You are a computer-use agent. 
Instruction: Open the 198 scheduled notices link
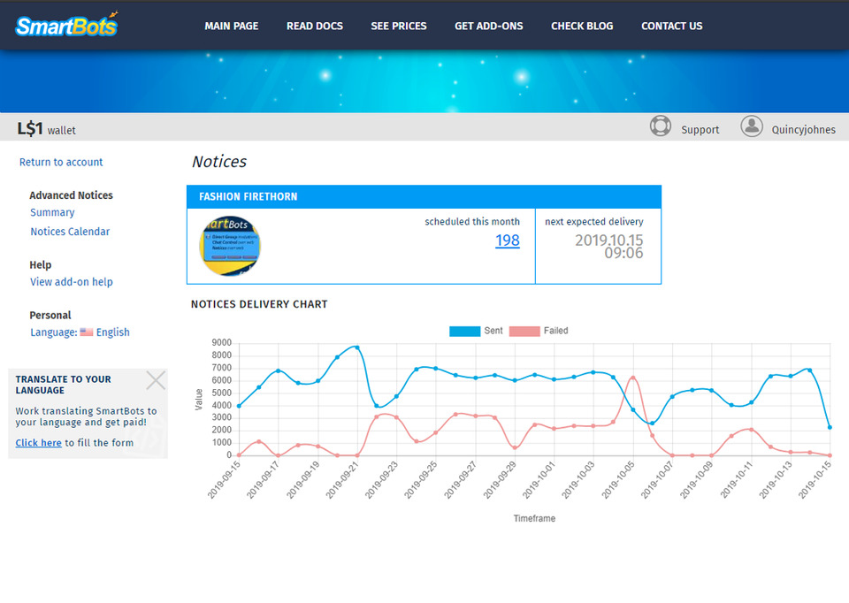click(x=508, y=240)
